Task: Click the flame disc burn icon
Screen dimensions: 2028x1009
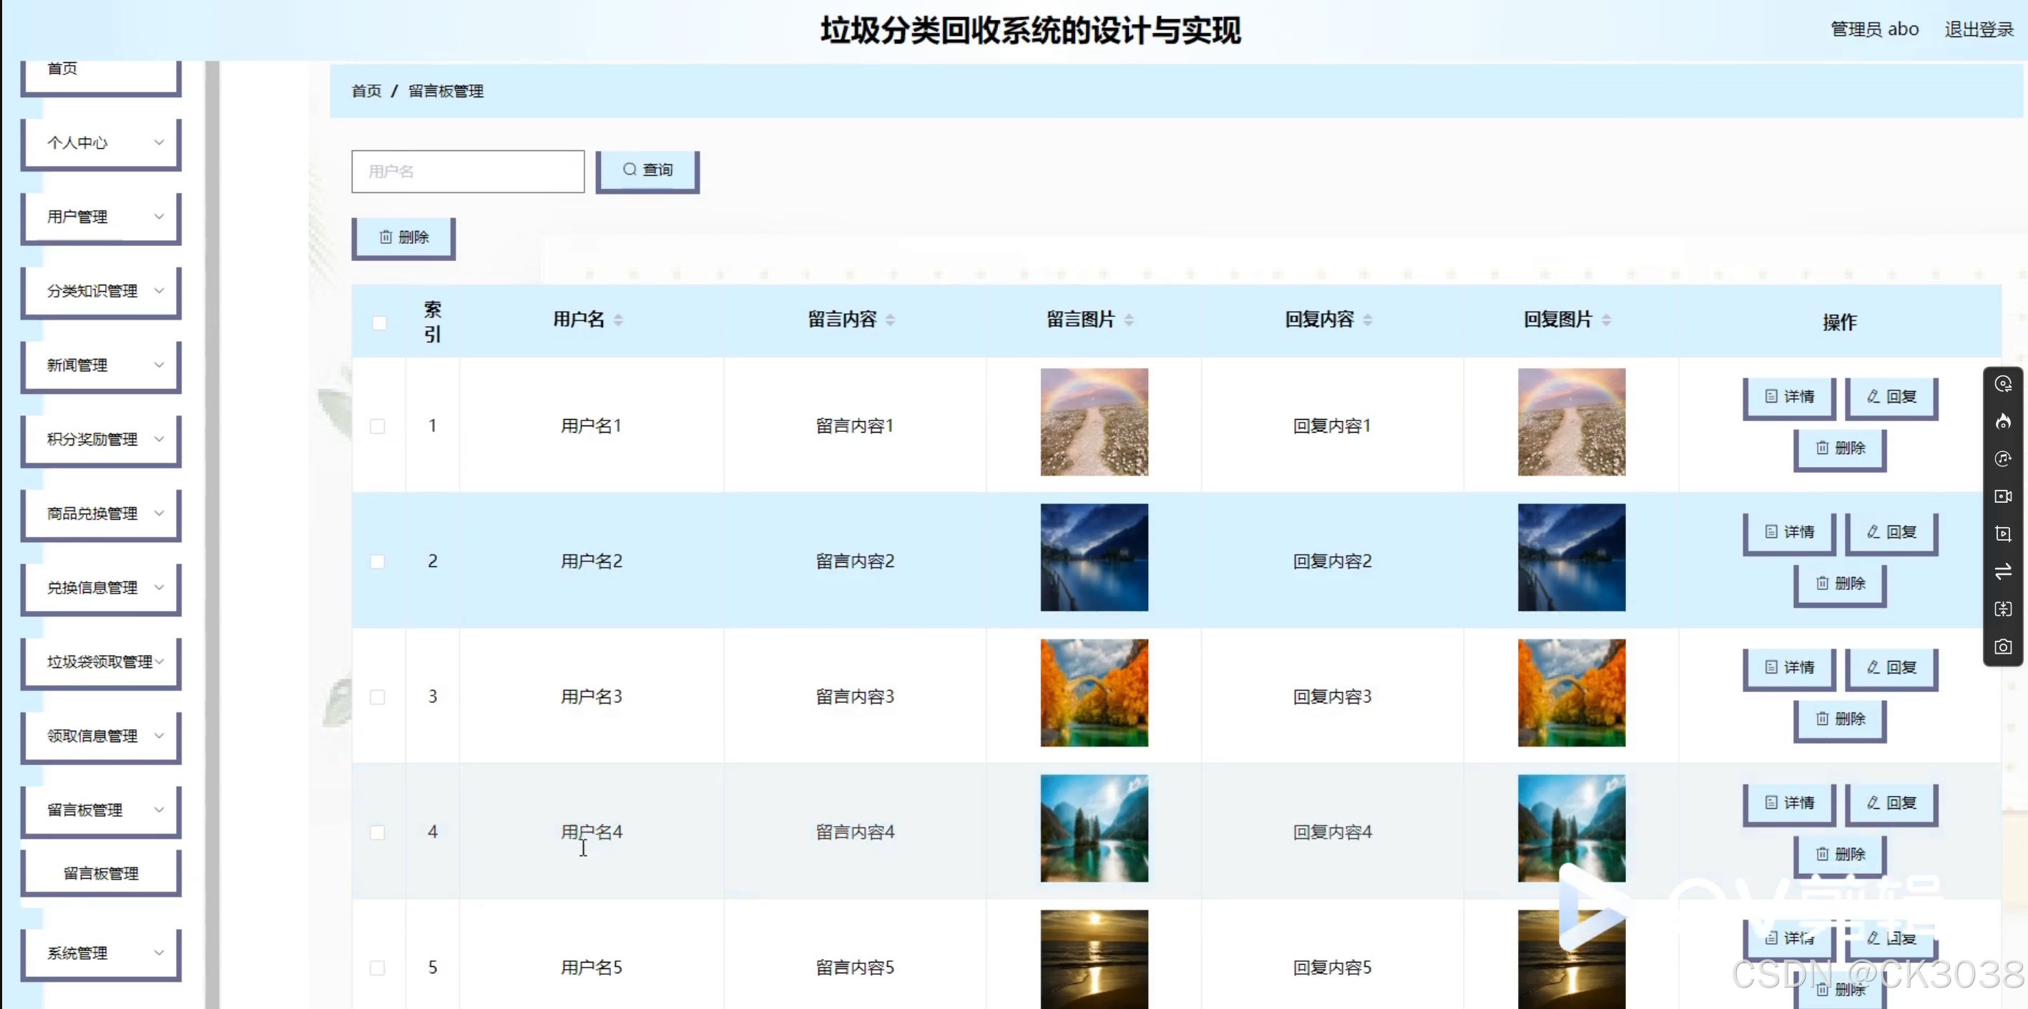Action: (2003, 422)
